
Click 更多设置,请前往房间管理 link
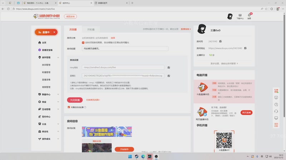(x=224, y=64)
